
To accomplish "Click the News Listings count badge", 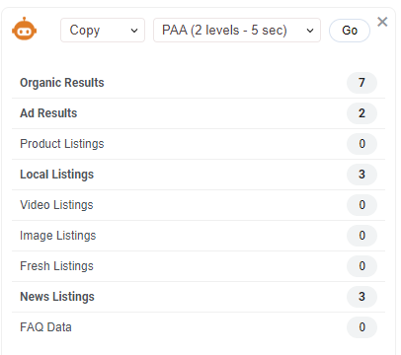I will [361, 297].
